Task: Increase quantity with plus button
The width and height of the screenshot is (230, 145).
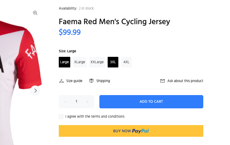Action: coord(87,102)
